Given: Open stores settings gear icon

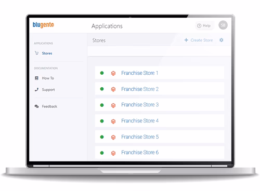Looking at the screenshot, I should [222, 40].
